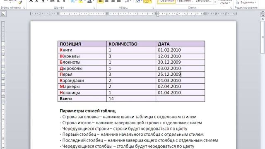The height and width of the screenshot is (149, 265).
Task: Open the font color dropdown arrow
Action: coord(93,1)
